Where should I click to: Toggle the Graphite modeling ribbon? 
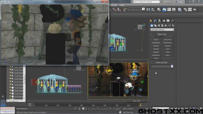(x=164, y=10)
